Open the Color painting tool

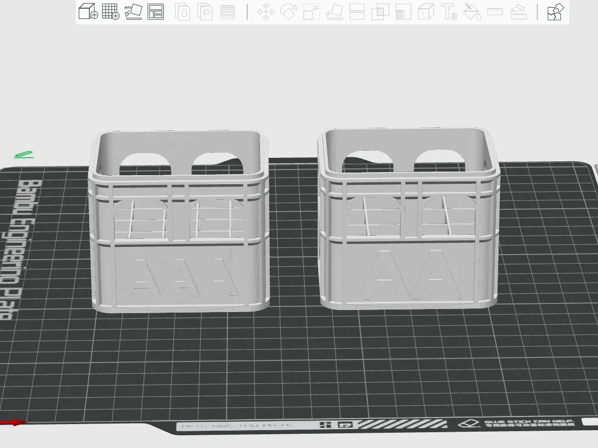coord(472,13)
